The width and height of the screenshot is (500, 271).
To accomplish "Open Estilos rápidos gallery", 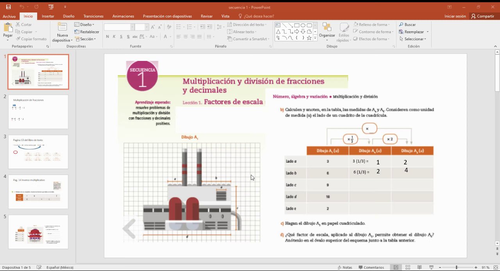I will (x=344, y=32).
